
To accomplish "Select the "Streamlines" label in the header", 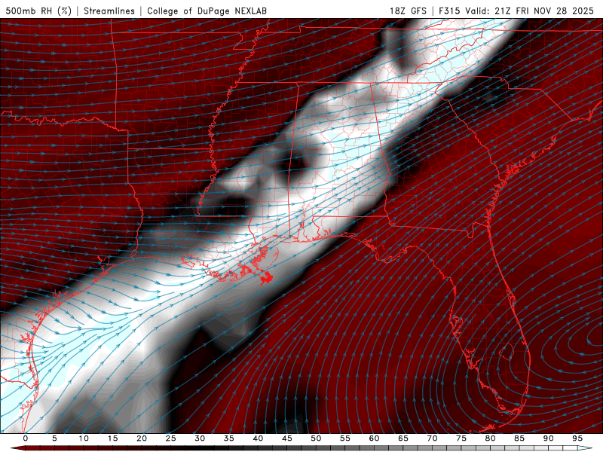I will (x=109, y=11).
